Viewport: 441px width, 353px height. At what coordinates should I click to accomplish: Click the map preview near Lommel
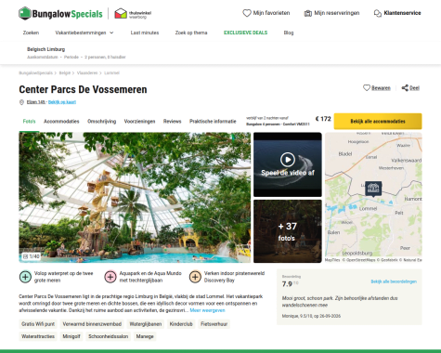373,198
